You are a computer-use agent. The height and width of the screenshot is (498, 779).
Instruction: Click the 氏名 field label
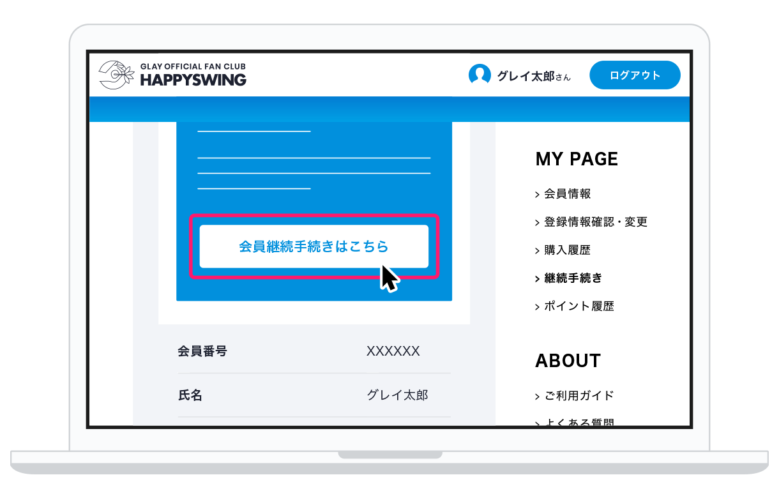(x=190, y=395)
